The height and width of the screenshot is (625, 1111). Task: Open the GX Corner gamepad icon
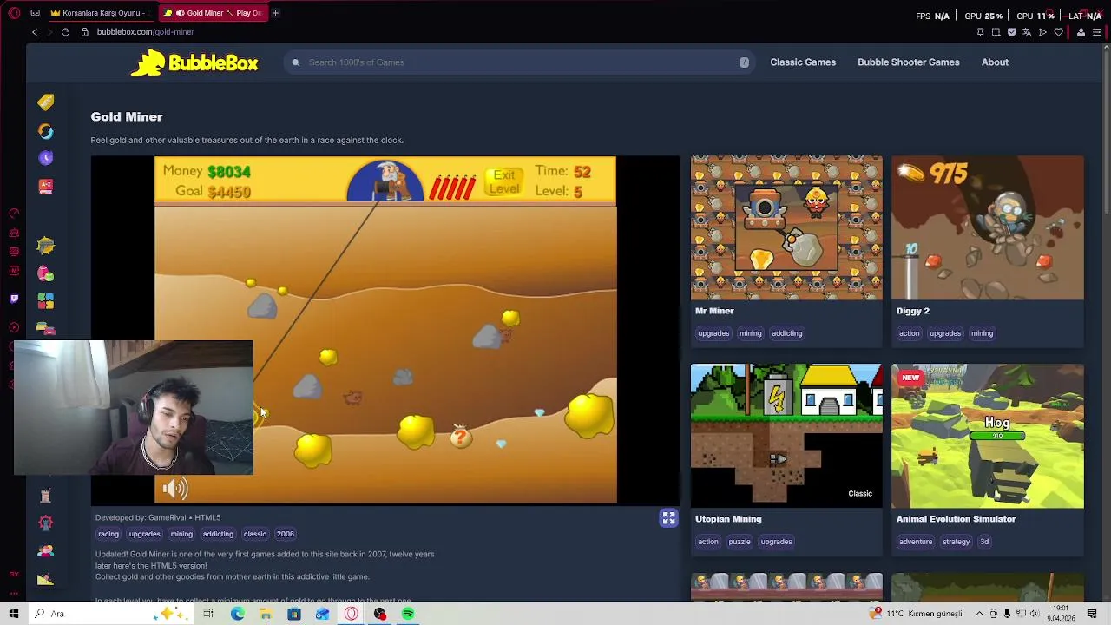pos(35,13)
